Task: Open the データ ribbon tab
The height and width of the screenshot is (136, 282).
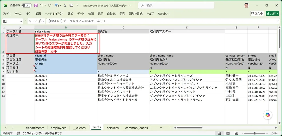Action: click(80, 13)
